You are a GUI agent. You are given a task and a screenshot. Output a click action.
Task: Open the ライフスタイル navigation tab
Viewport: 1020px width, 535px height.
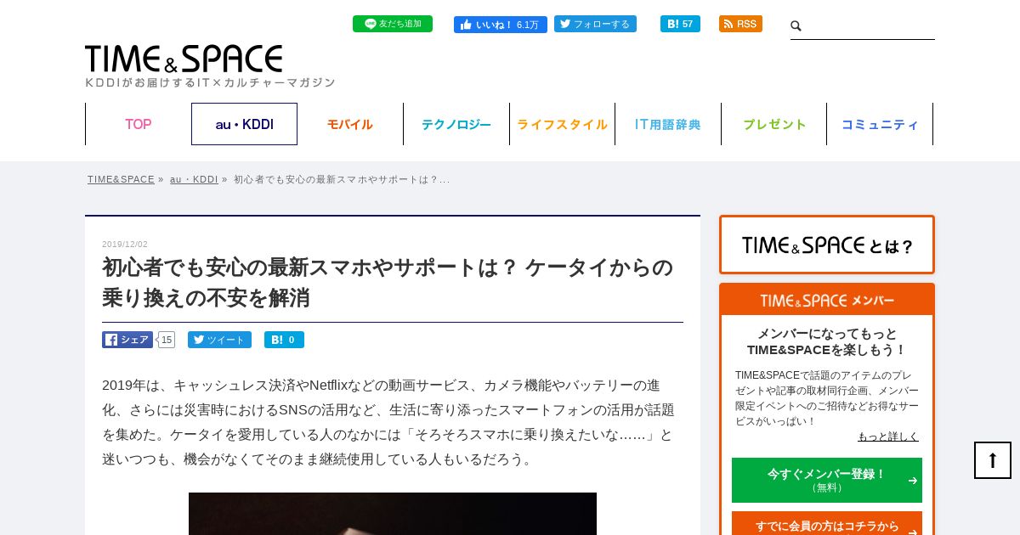tap(562, 124)
